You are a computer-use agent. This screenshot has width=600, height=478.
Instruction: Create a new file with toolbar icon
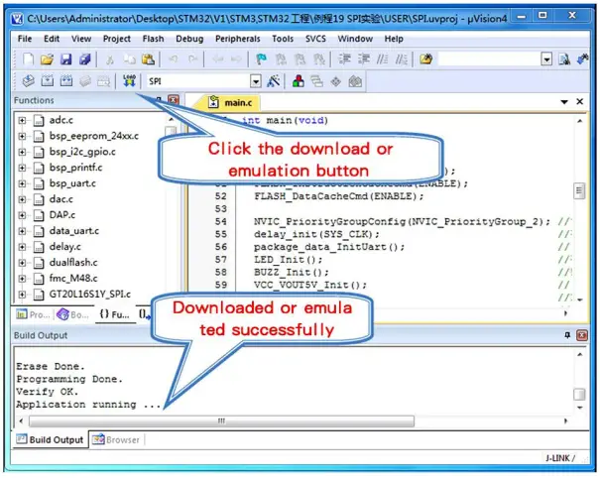pos(28,60)
